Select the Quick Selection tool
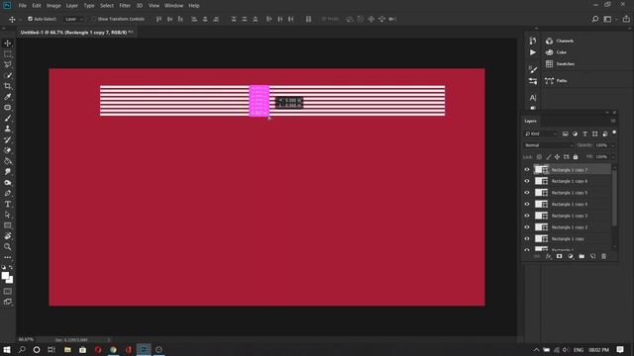Image resolution: width=634 pixels, height=356 pixels. 8,75
